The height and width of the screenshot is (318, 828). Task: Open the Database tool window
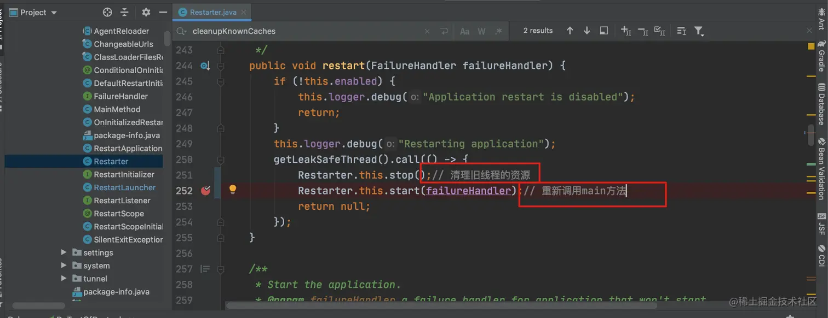pos(821,104)
